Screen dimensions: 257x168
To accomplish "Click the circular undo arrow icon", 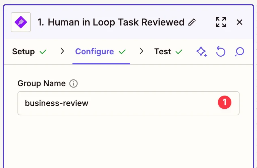I will point(220,52).
